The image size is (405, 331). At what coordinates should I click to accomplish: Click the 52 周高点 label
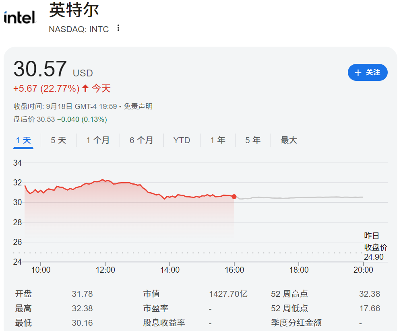pyautogui.click(x=289, y=294)
